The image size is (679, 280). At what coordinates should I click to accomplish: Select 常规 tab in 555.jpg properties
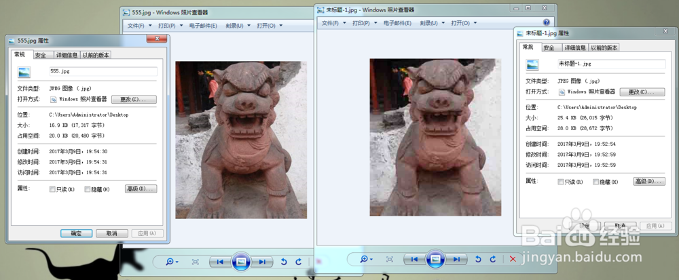coord(20,54)
